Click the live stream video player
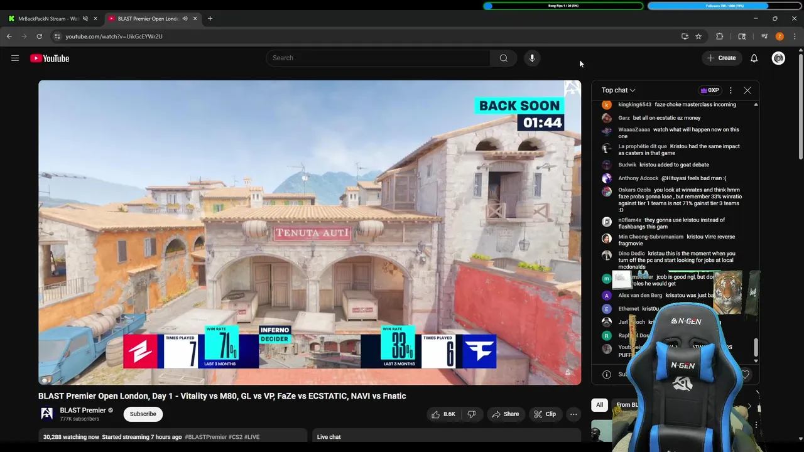 310,232
